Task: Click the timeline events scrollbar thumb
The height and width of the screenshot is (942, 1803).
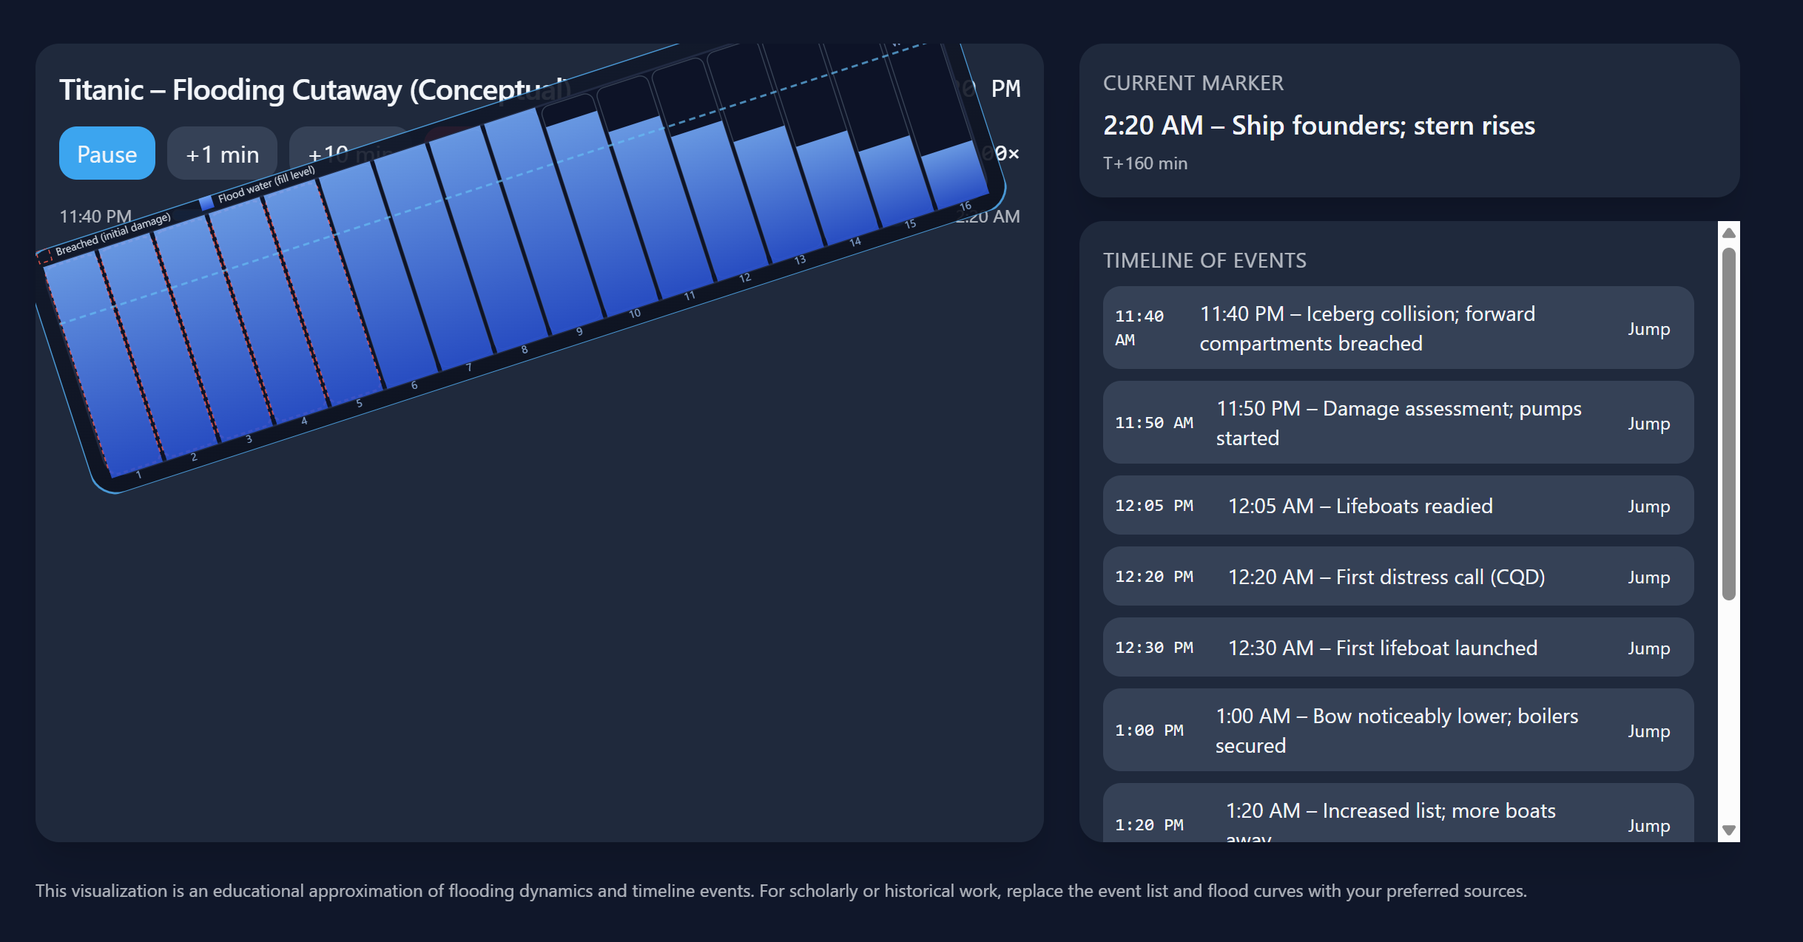Action: point(1728,421)
